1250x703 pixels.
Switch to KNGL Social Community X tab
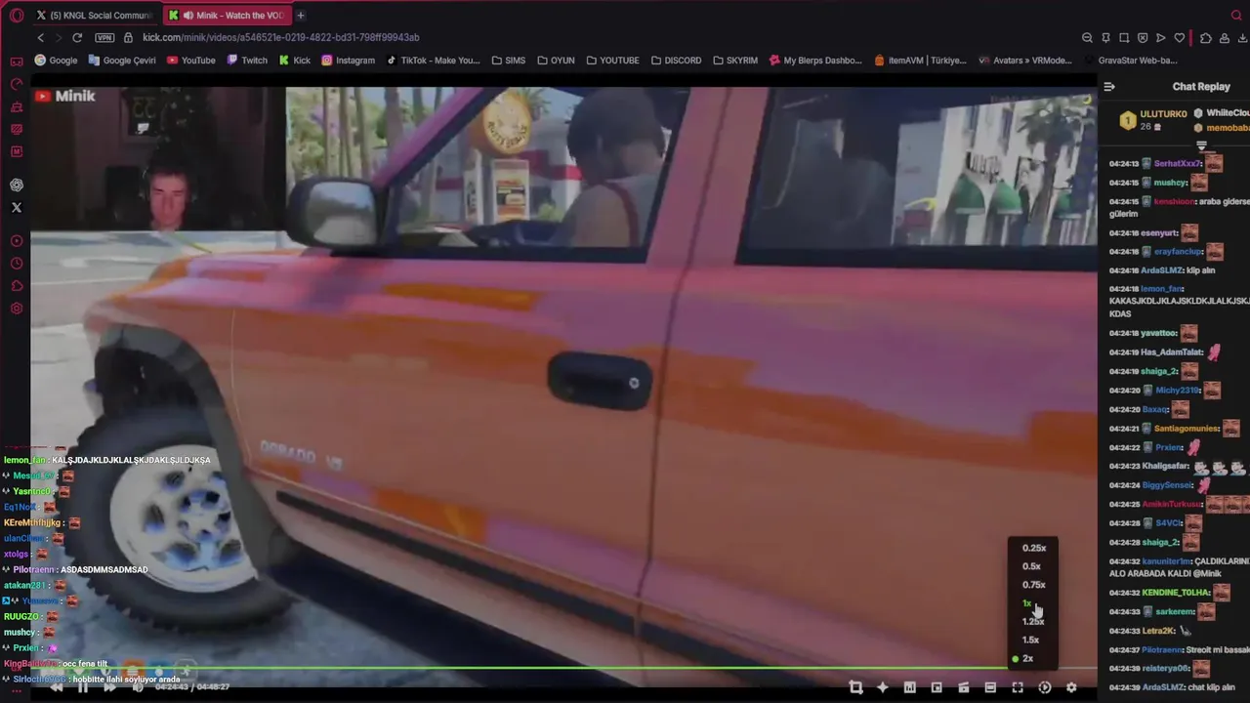click(95, 15)
